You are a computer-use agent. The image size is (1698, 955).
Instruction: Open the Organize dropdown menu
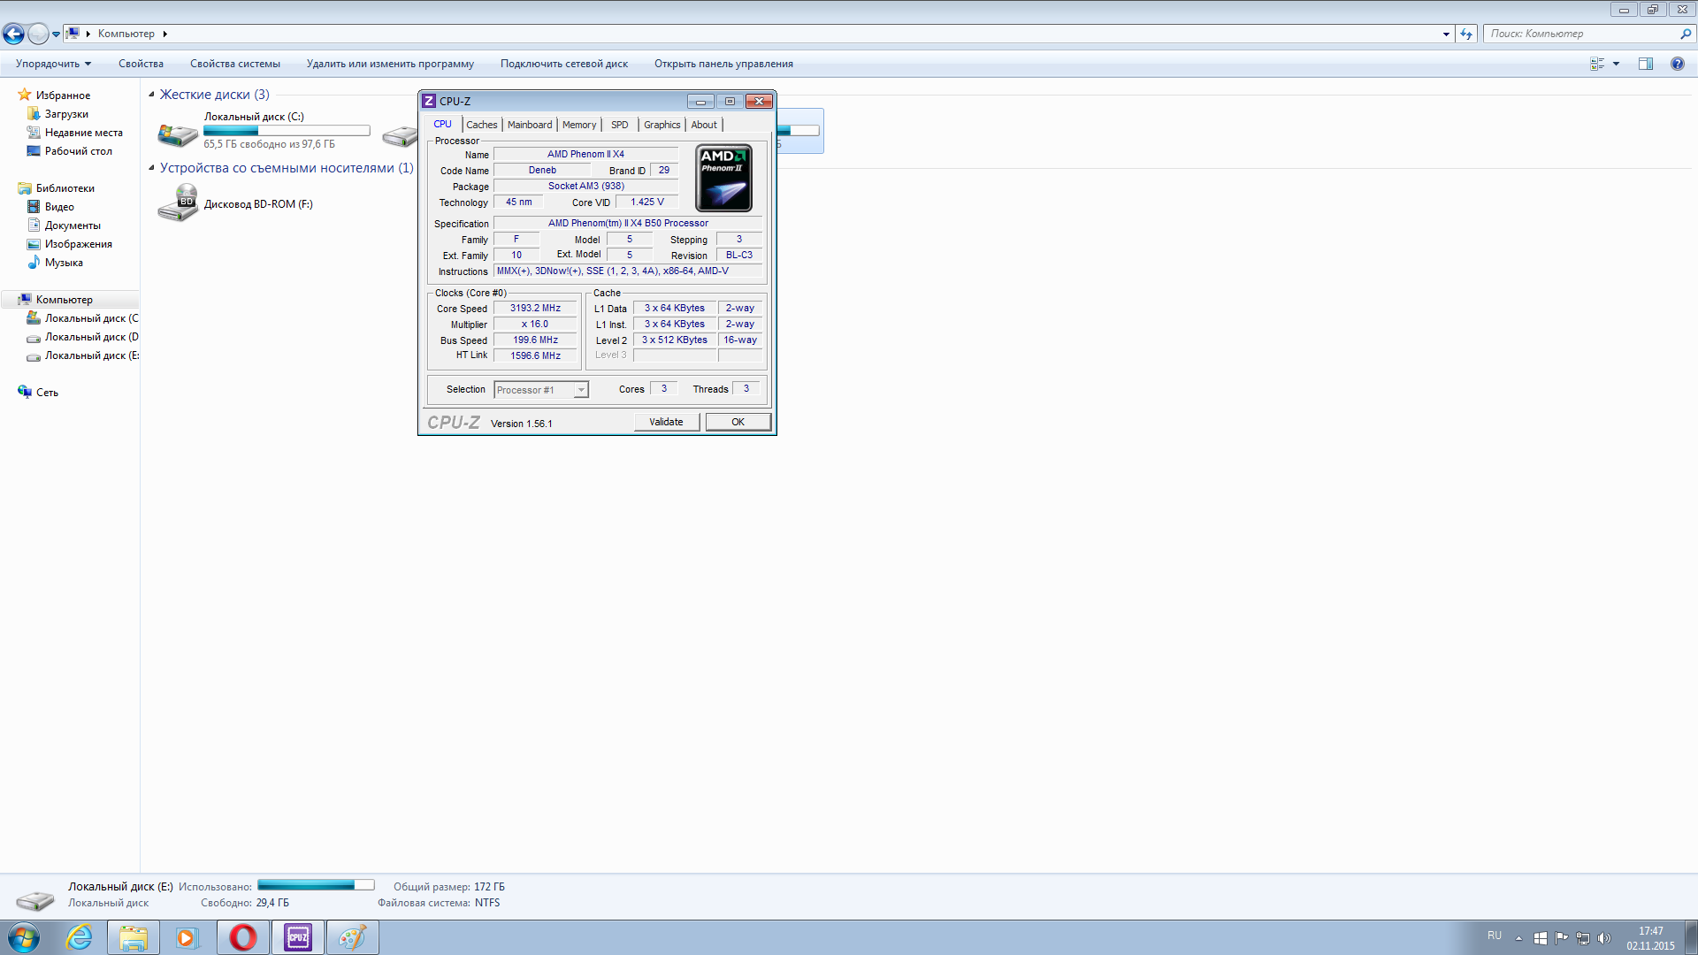tap(53, 64)
